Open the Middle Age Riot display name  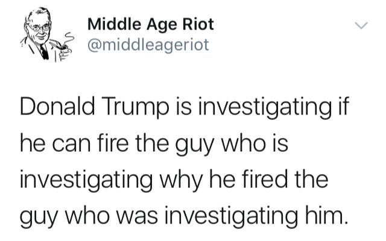[151, 25]
